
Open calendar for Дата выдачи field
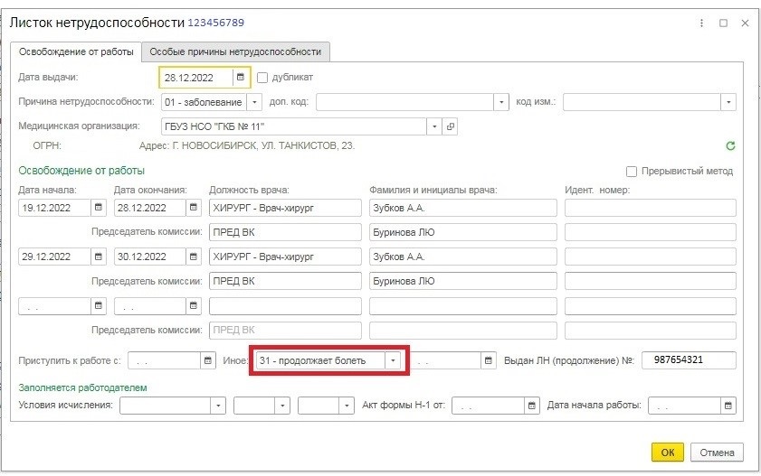pos(240,78)
